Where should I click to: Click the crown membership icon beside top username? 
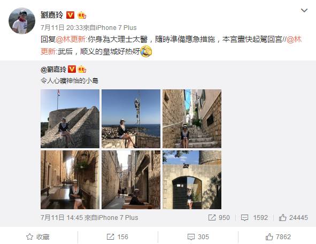point(82,15)
